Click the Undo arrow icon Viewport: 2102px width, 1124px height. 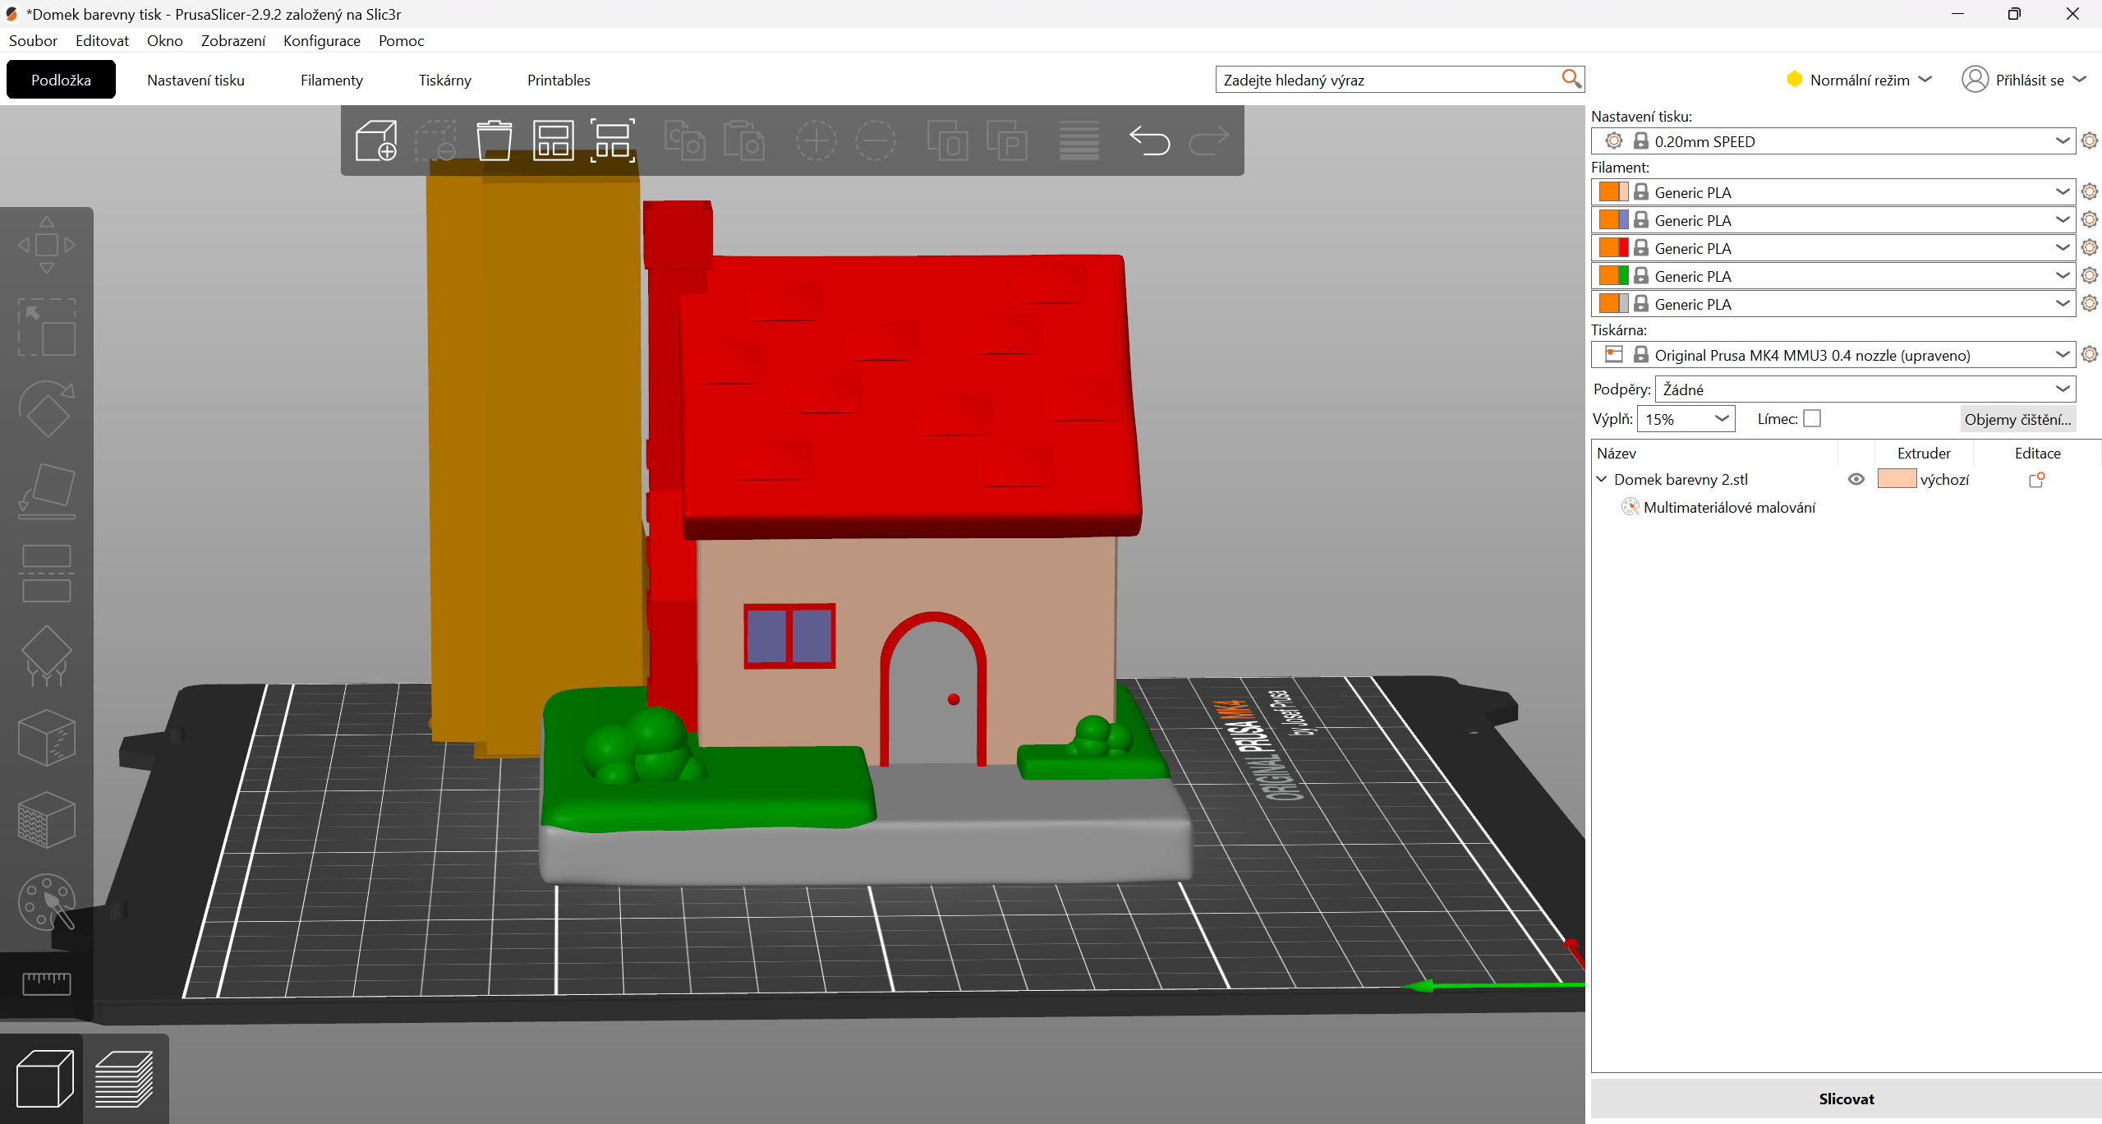(1149, 140)
